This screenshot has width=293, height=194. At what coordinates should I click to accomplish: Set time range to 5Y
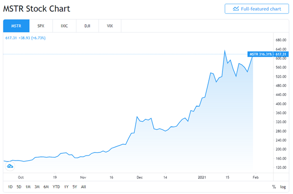tap(75, 187)
